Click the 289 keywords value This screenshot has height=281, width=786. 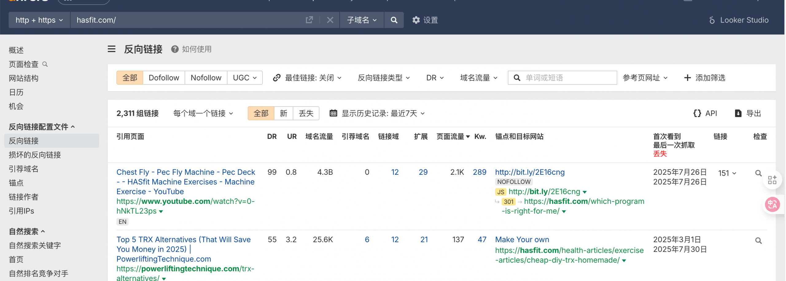[x=480, y=172]
